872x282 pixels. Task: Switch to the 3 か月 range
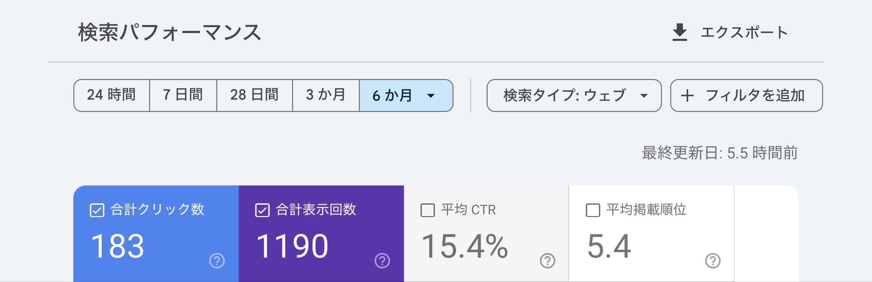pyautogui.click(x=326, y=95)
